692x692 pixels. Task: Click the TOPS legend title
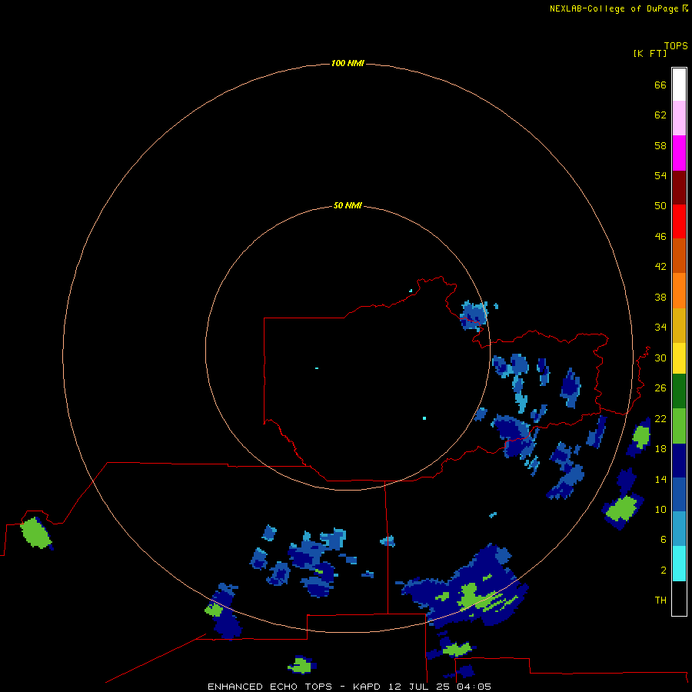pyautogui.click(x=676, y=45)
